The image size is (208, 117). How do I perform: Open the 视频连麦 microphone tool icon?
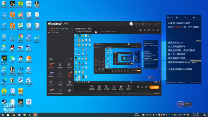click(x=51, y=74)
